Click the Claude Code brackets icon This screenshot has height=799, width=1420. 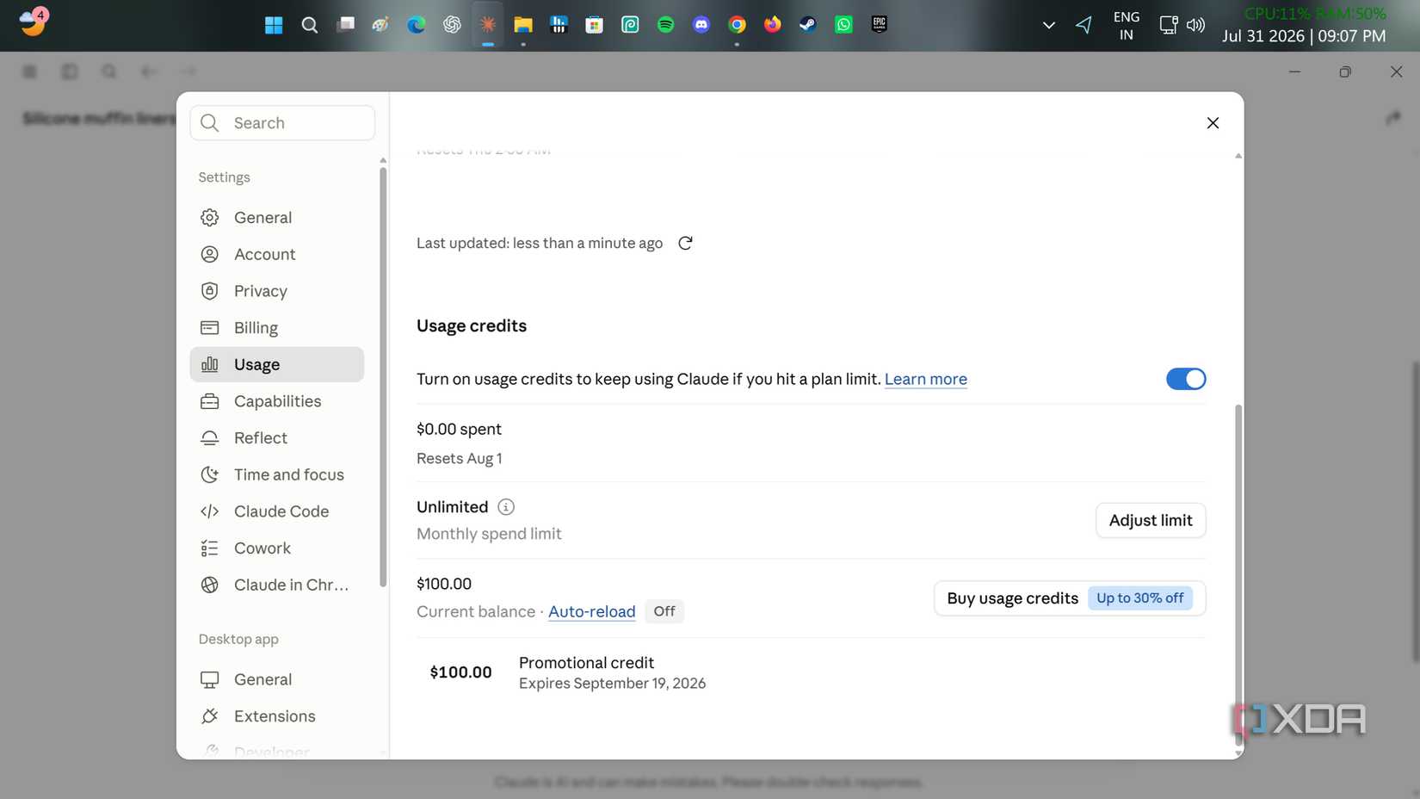point(209,511)
